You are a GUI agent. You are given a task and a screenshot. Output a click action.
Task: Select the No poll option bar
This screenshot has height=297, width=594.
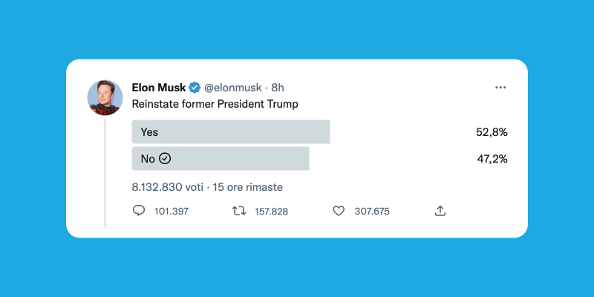(221, 158)
